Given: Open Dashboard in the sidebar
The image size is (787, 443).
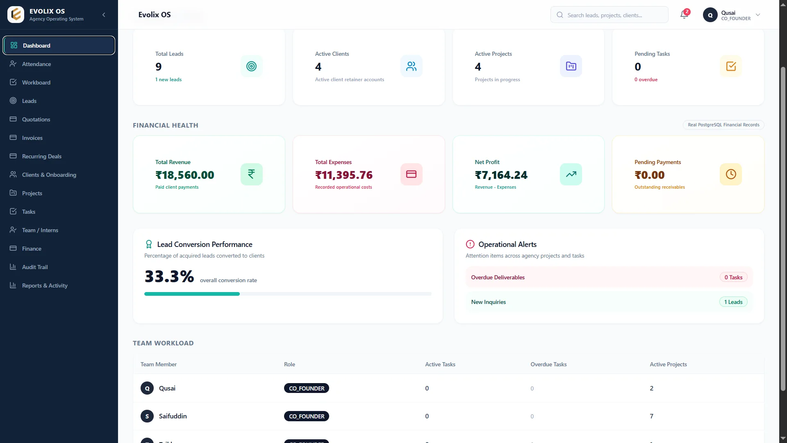Looking at the screenshot, I should pos(59,45).
